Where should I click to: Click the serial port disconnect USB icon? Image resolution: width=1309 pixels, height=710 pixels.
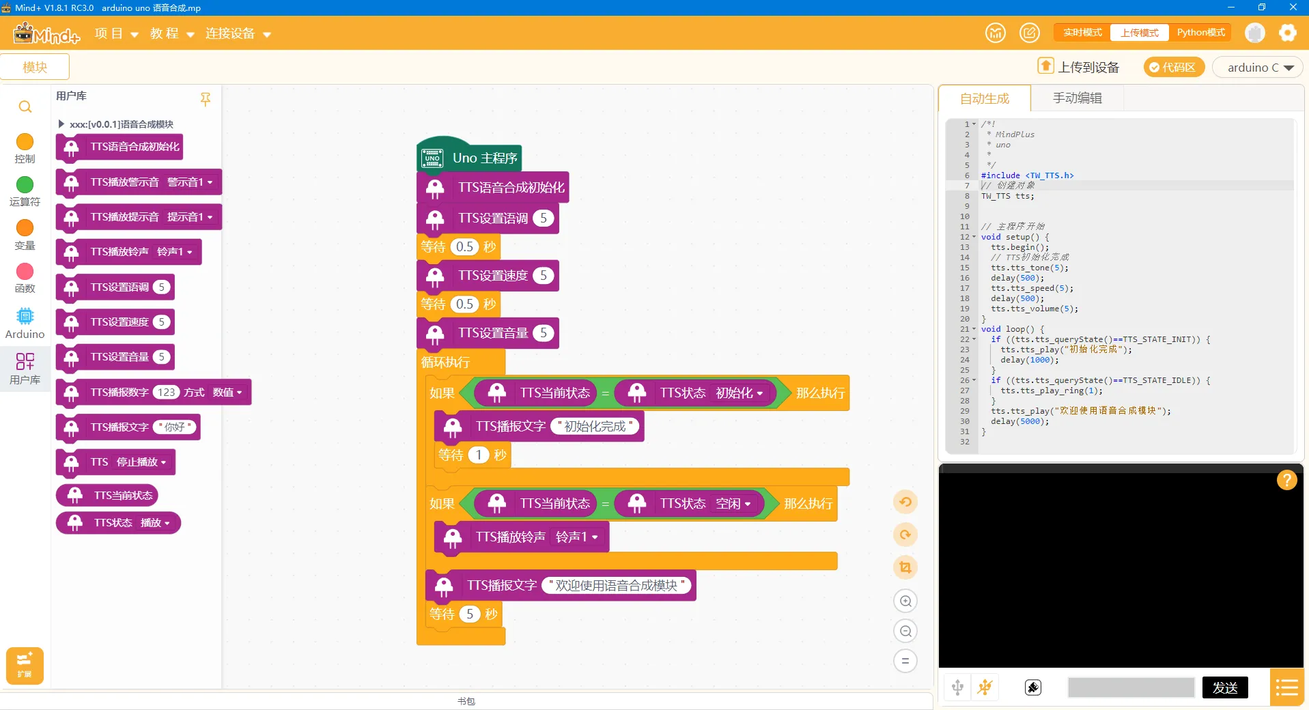(985, 687)
